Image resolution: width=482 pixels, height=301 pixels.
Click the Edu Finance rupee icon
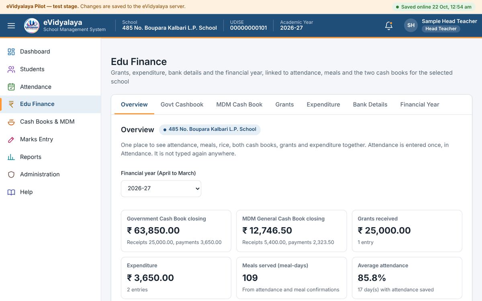click(x=11, y=104)
